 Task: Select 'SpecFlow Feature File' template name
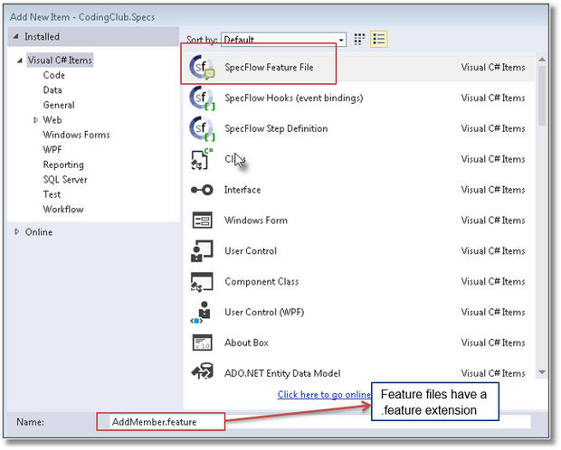(269, 68)
